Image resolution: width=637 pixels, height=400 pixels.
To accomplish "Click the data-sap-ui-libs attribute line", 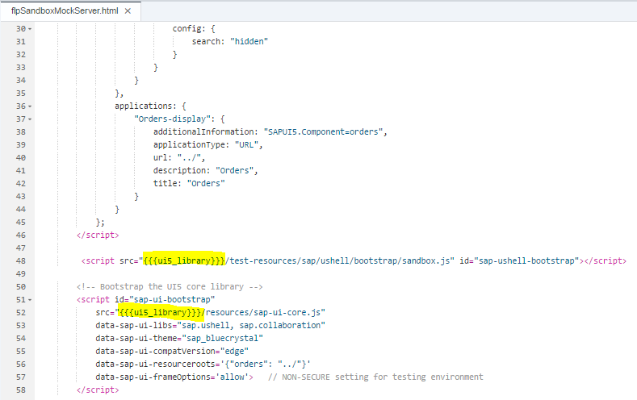I will 211,325.
